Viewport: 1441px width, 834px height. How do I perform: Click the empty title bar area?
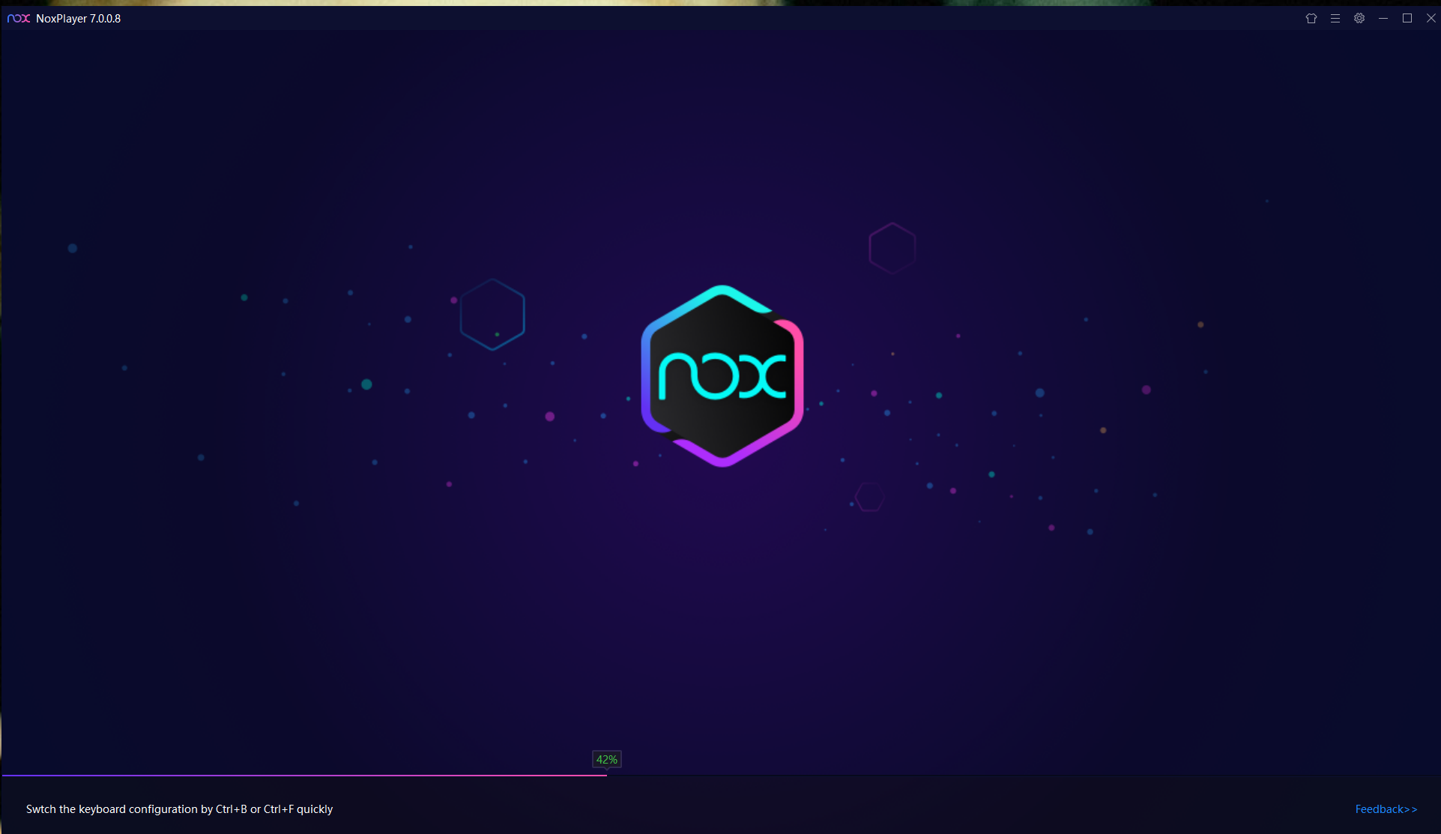(x=674, y=18)
